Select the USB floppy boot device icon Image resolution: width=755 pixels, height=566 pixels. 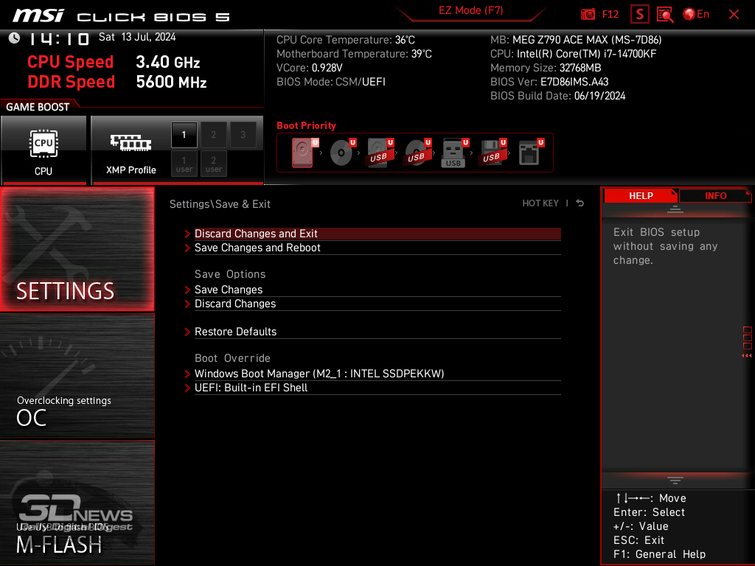pos(492,153)
